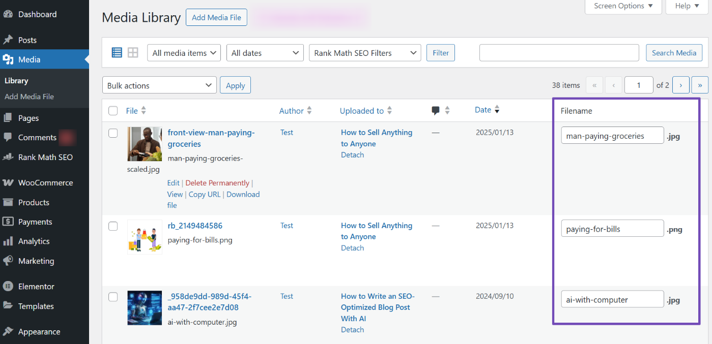Open WooCommerce from sidebar icon
Image resolution: width=712 pixels, height=344 pixels.
[8, 183]
